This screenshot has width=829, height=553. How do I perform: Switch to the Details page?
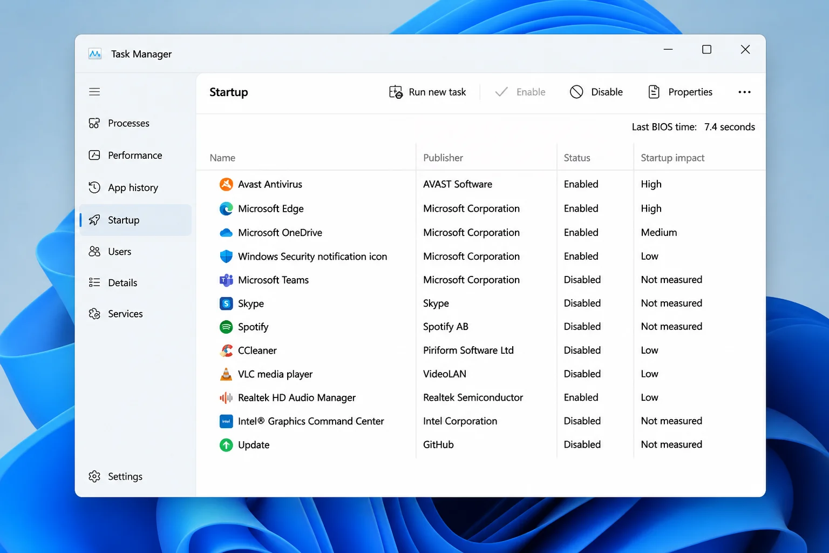coord(135,282)
